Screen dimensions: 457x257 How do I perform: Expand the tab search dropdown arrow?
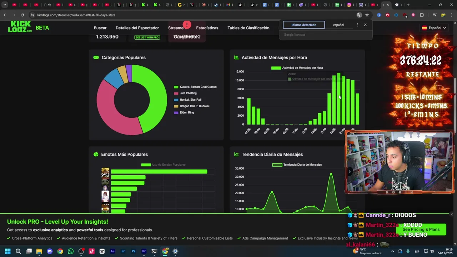click(5, 5)
